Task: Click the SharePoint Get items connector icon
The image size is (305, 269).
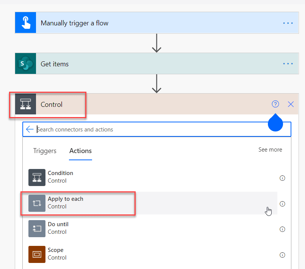Action: pyautogui.click(x=25, y=63)
